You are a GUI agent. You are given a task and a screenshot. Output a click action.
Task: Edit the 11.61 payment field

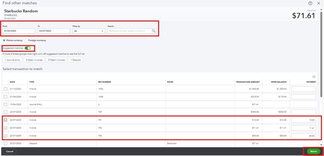304,128
